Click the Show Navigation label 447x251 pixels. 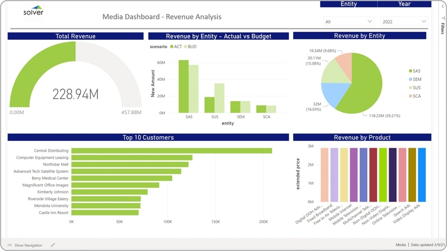(28, 245)
